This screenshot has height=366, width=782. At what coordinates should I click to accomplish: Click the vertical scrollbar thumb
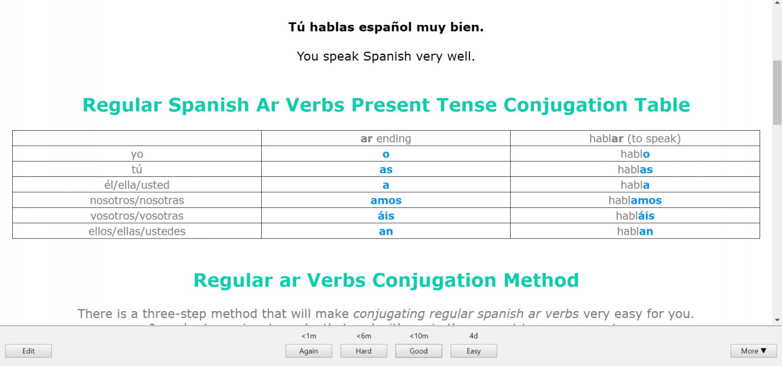[x=777, y=91]
